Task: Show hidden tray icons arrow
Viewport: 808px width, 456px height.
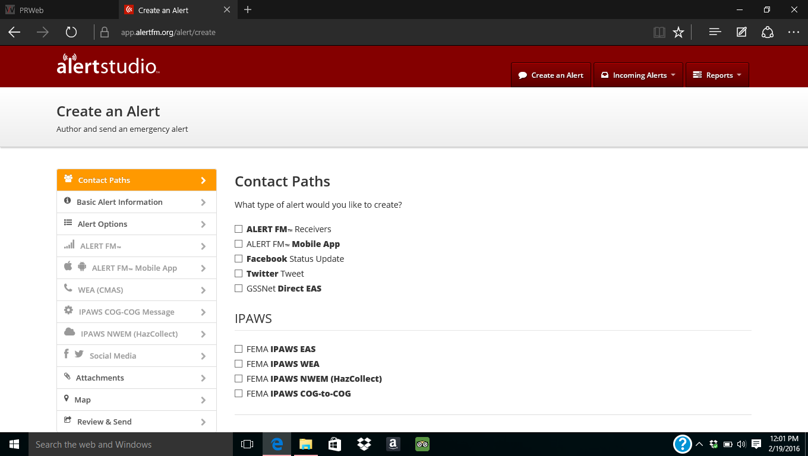Action: (699, 444)
